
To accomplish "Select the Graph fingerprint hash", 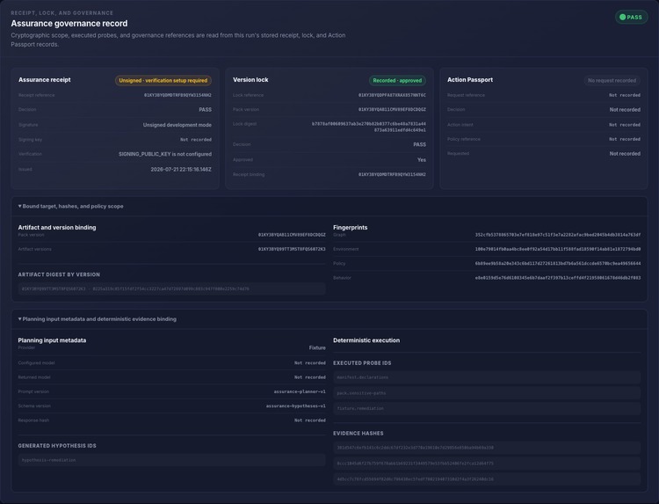I will click(x=558, y=235).
